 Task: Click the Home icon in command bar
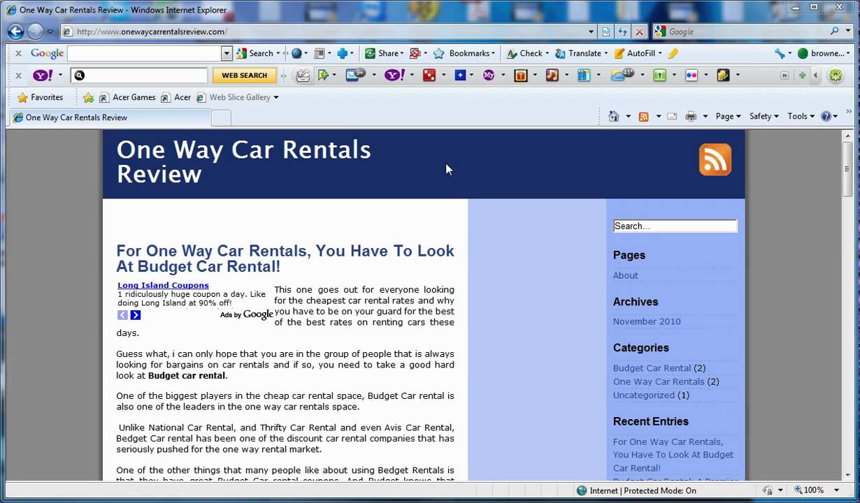[x=614, y=116]
